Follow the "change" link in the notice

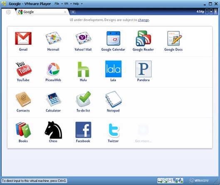(143, 20)
